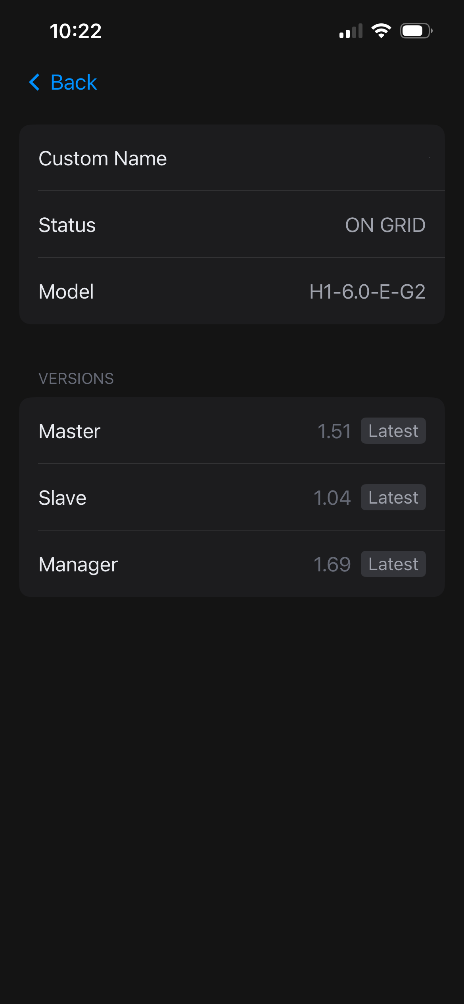The height and width of the screenshot is (1004, 464).
Task: Tap the ON GRID status value
Action: [385, 225]
